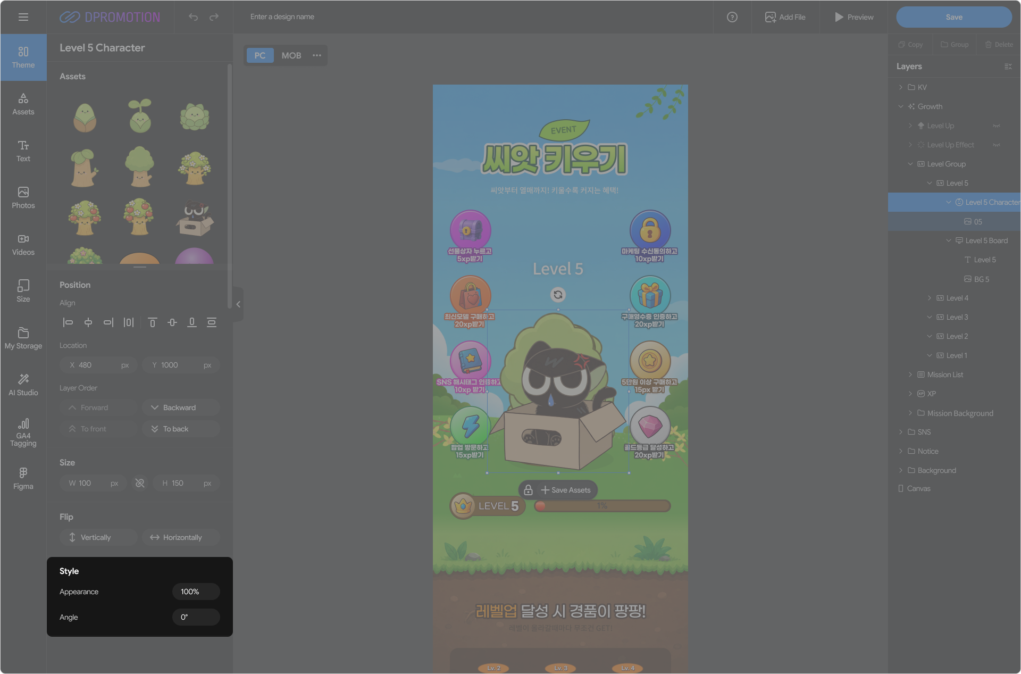The height and width of the screenshot is (674, 1021).
Task: Open the Figma sidebar panel
Action: pos(23,479)
